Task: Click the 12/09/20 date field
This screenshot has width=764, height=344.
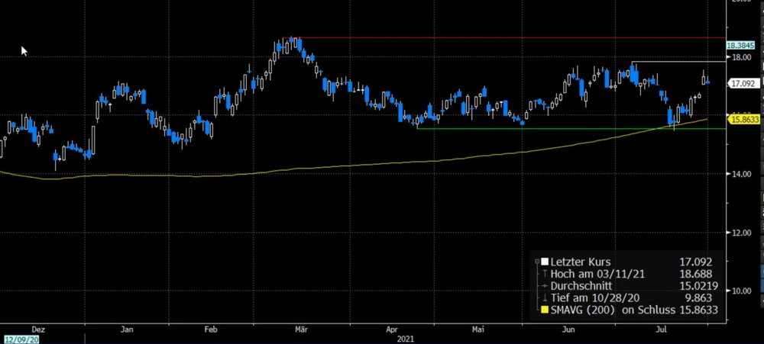Action: click(21, 339)
